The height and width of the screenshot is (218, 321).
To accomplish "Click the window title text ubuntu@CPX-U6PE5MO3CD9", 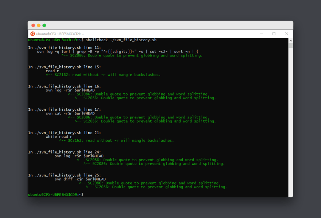I will 60,34.
